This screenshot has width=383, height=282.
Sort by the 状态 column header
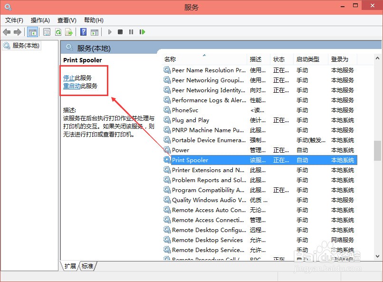click(282, 59)
